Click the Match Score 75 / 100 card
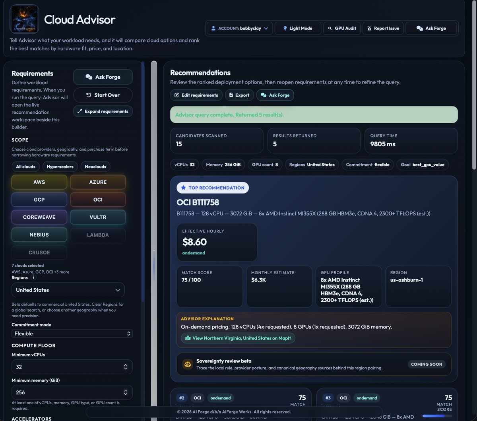The height and width of the screenshot is (421, 477). [x=209, y=287]
